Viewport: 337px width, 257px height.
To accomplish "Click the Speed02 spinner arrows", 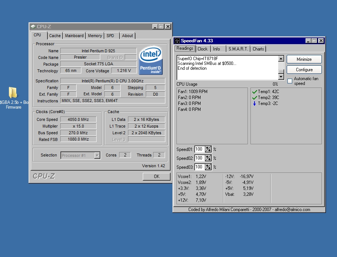I will [x=208, y=158].
